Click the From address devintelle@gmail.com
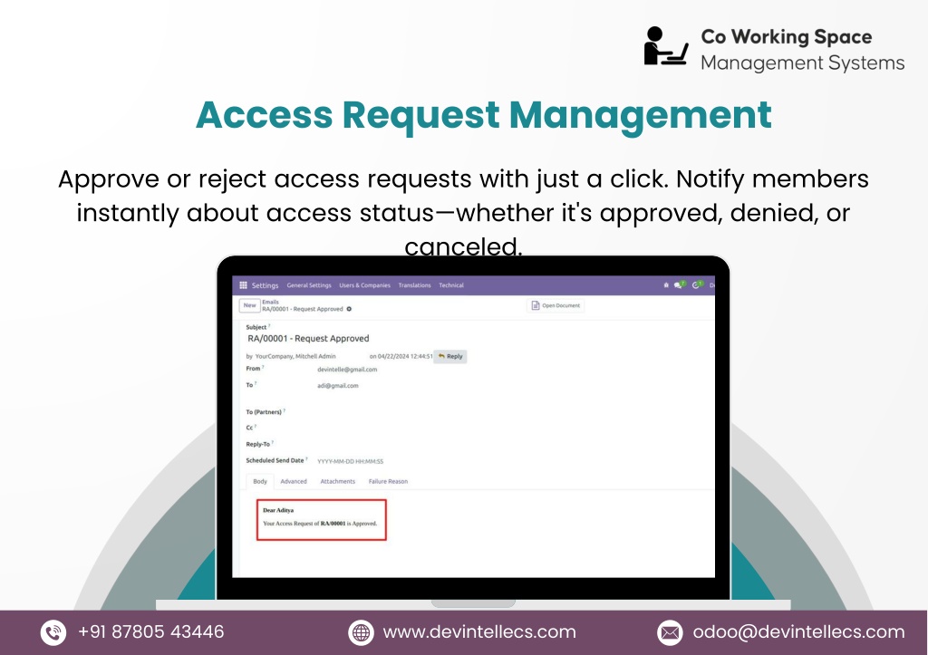This screenshot has height=655, width=928. (347, 370)
